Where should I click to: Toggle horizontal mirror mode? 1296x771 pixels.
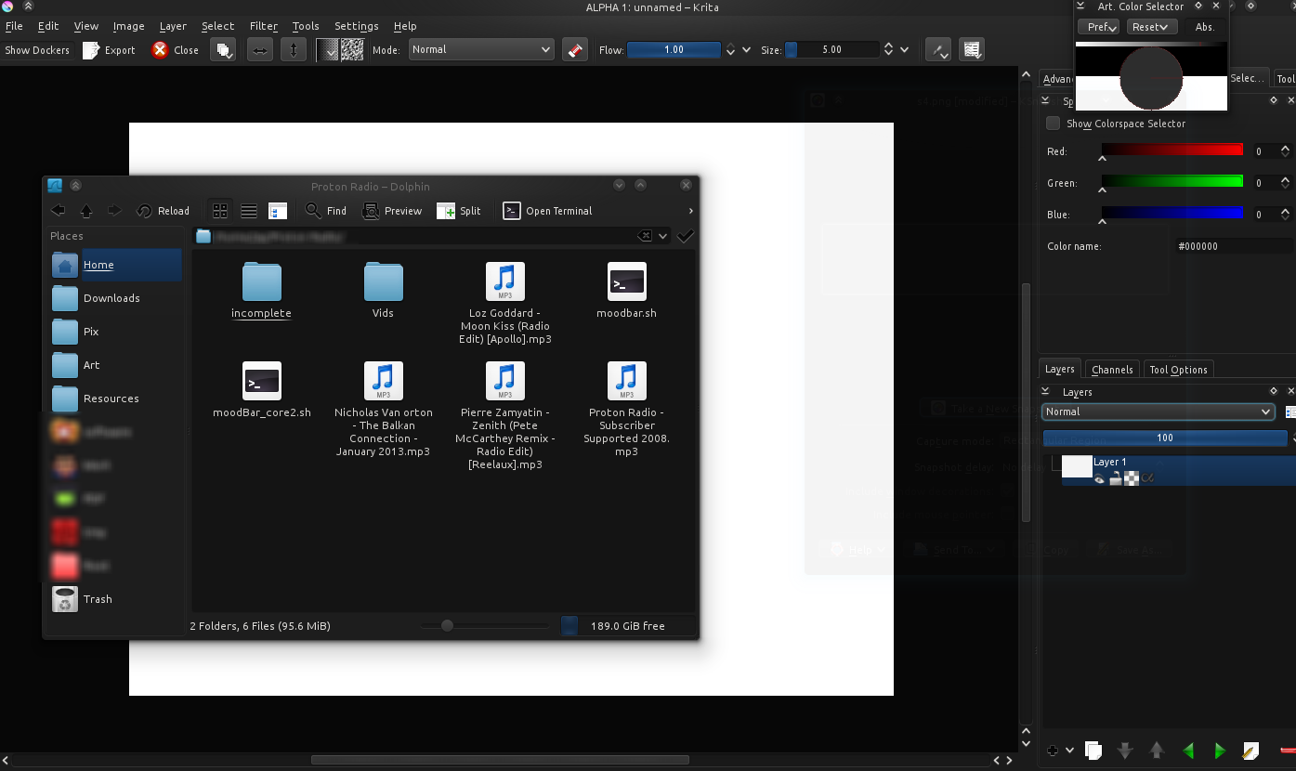coord(260,50)
